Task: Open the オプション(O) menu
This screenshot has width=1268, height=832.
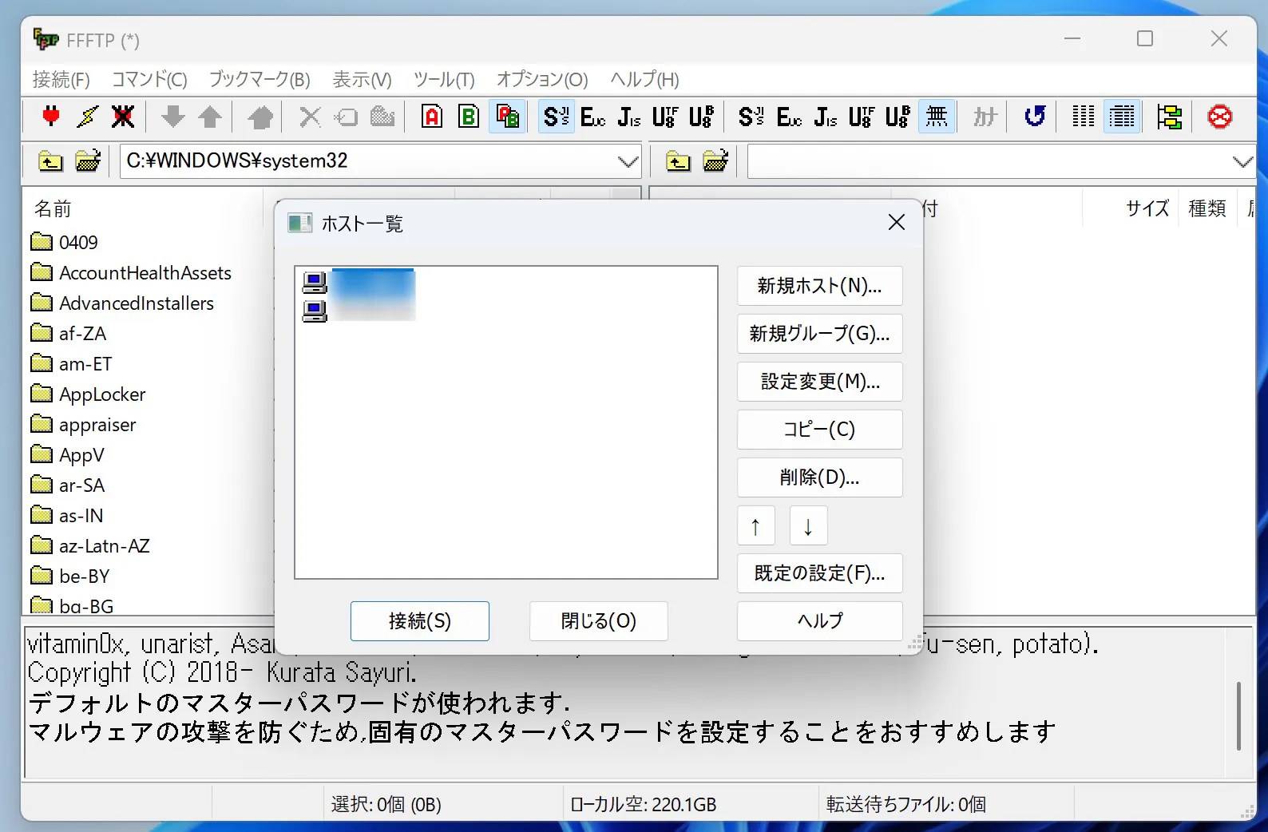Action: point(542,79)
